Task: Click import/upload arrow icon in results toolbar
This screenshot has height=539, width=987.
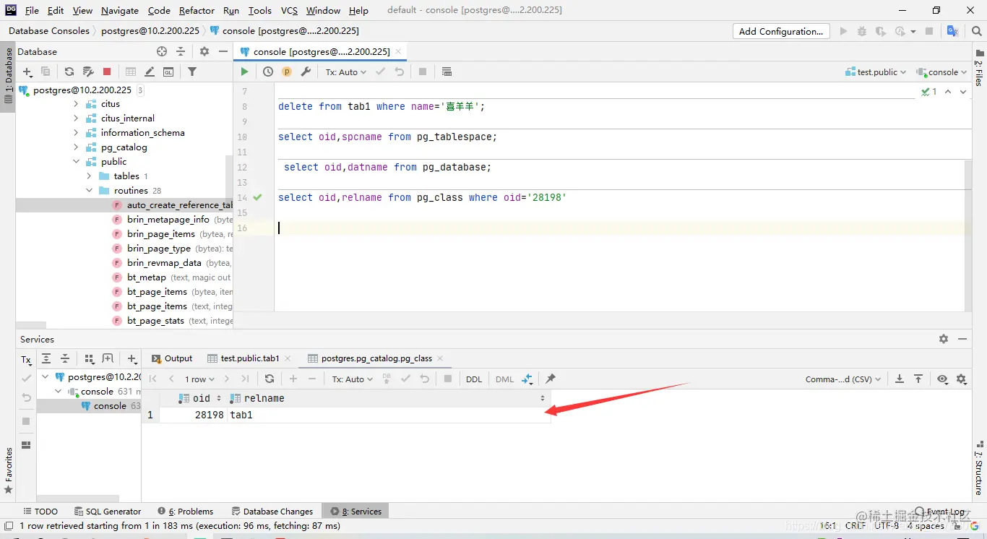Action: tap(918, 379)
